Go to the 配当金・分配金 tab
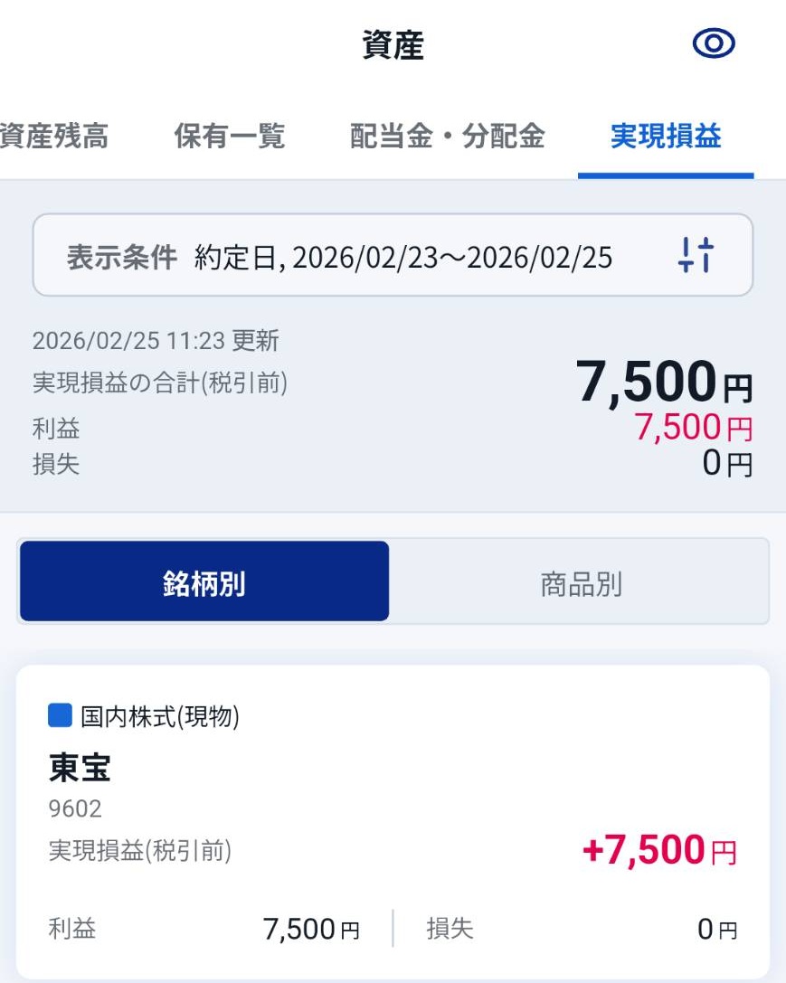The image size is (786, 983). [448, 137]
